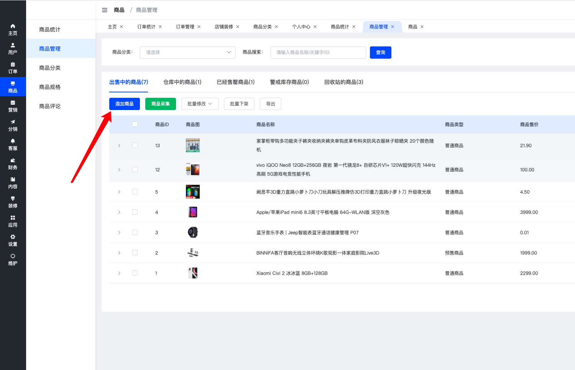Screen dimensions: 575x370
Task: Close the 订单统计 tab
Action: tap(160, 27)
